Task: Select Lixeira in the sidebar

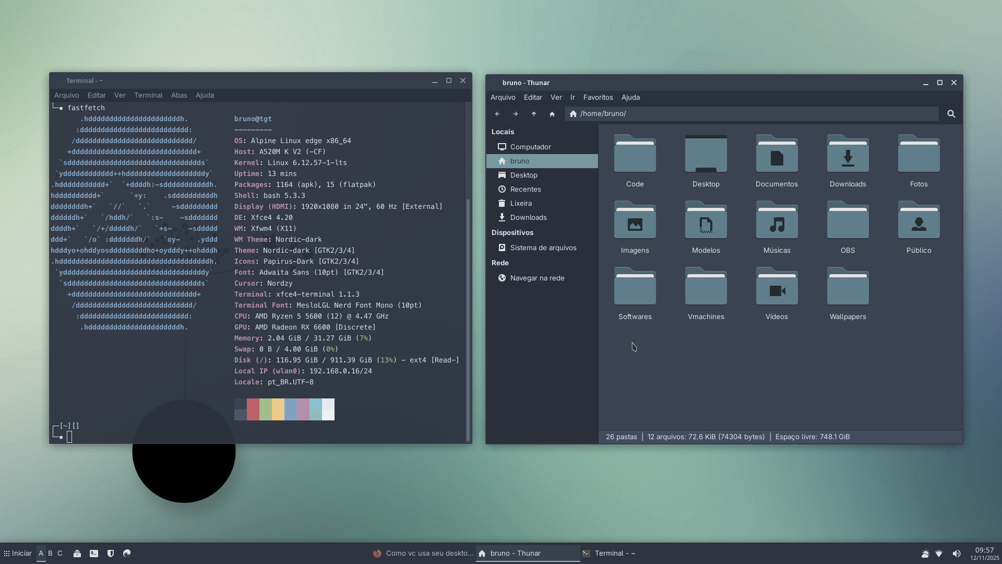Action: (521, 204)
